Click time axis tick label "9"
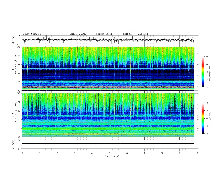This screenshot has width=222, height=172. coord(179,153)
